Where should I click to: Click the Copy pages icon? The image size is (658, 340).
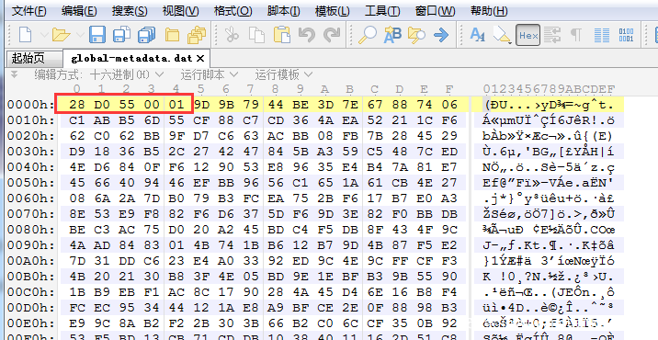click(256, 35)
